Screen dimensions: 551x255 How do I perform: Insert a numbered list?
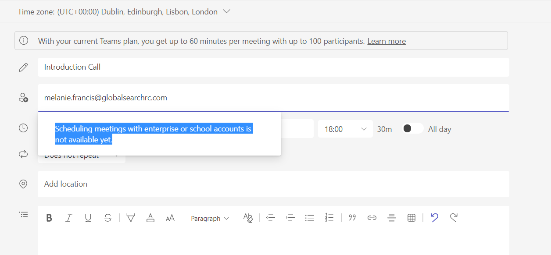click(329, 218)
